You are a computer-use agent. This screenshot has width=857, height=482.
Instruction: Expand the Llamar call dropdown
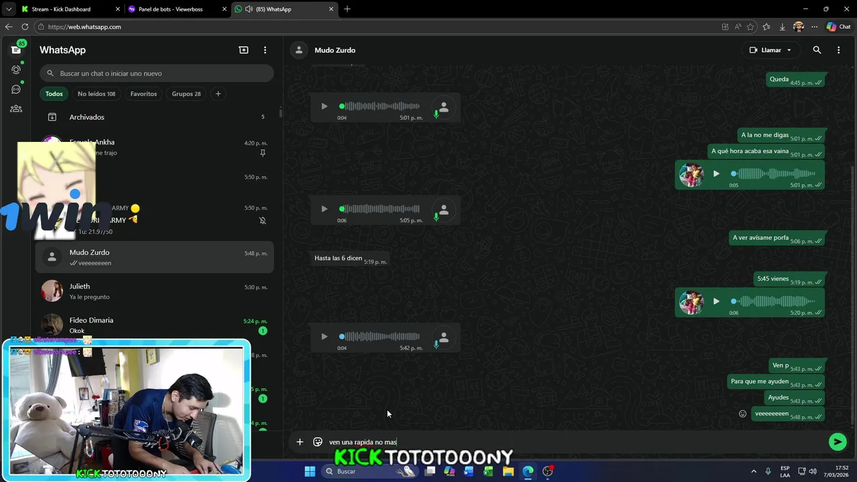pos(789,50)
